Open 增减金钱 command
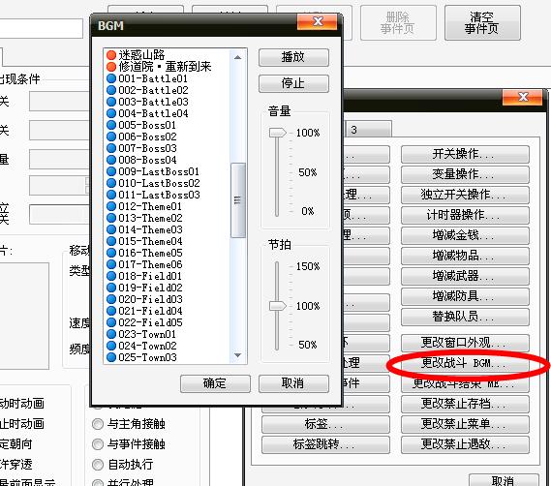This screenshot has height=486, width=551. [465, 235]
